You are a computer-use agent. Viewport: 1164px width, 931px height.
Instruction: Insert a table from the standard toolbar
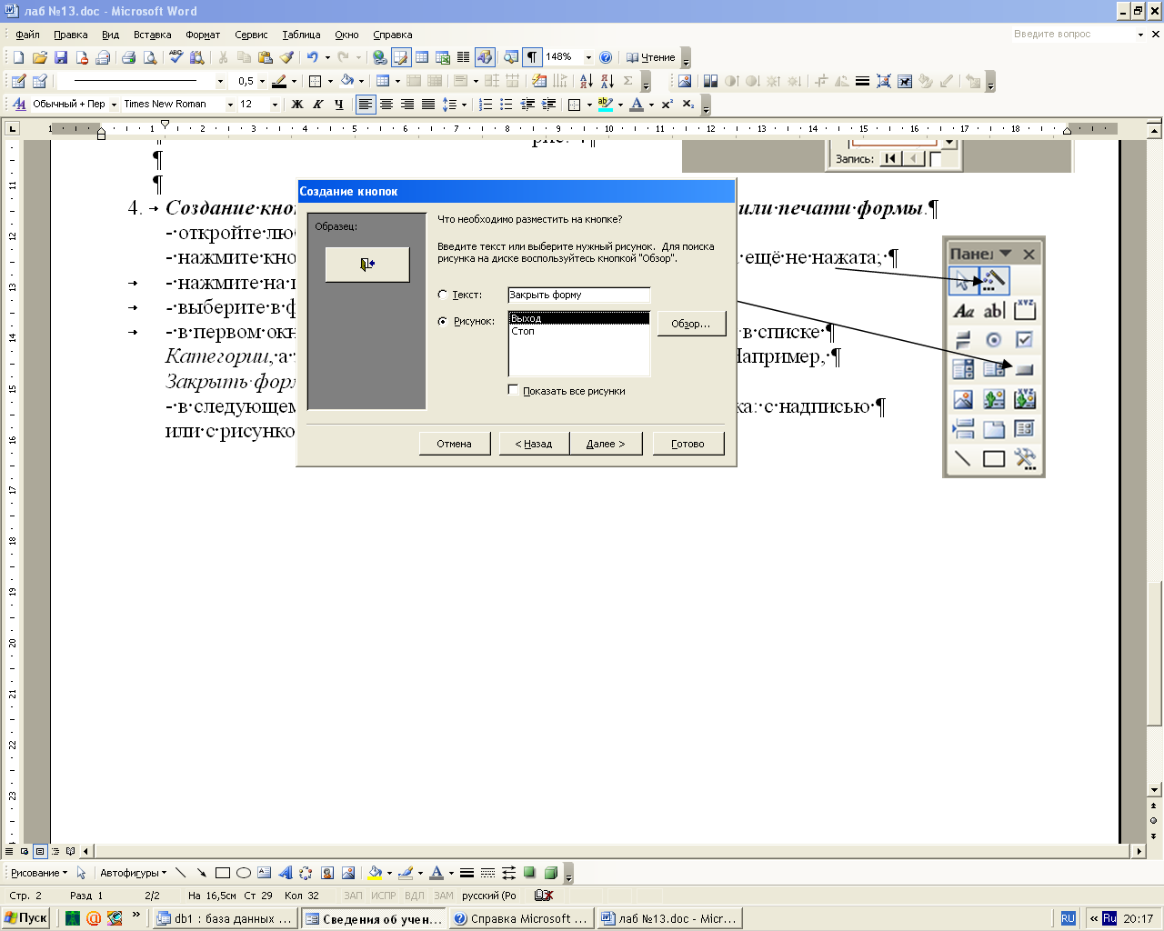click(422, 57)
